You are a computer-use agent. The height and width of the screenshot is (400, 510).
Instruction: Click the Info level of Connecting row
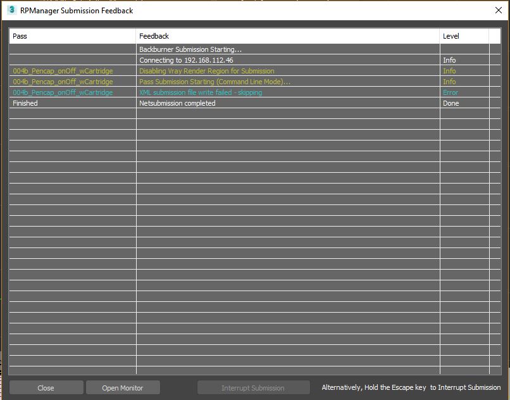click(x=449, y=60)
